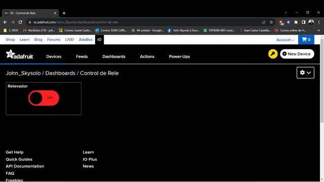
Task: Open the Learn footer link
Action: (x=88, y=152)
